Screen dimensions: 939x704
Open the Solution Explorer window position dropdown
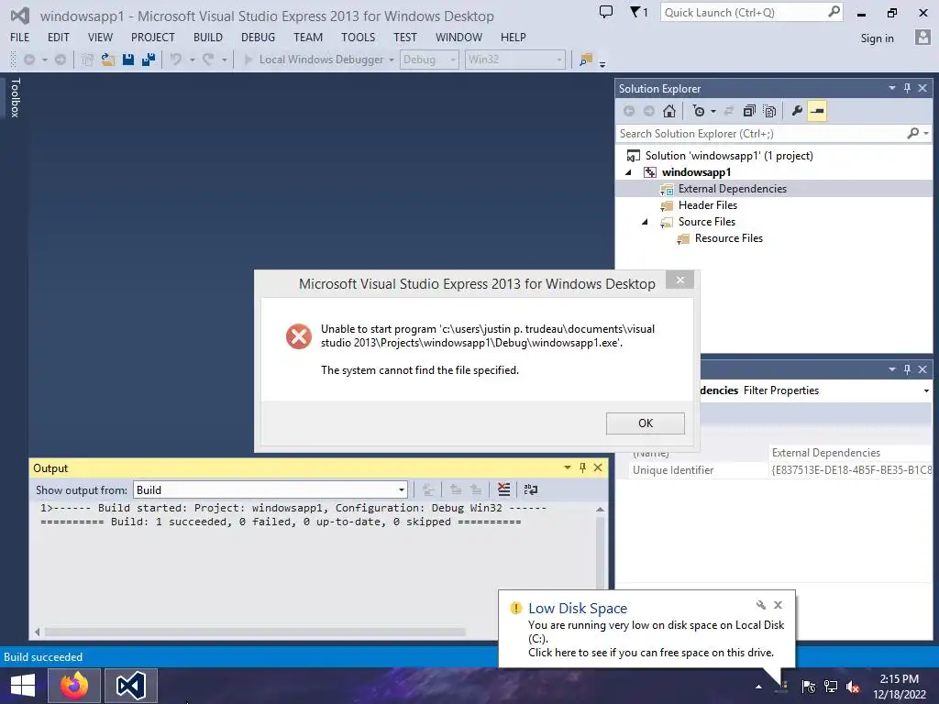(x=891, y=88)
